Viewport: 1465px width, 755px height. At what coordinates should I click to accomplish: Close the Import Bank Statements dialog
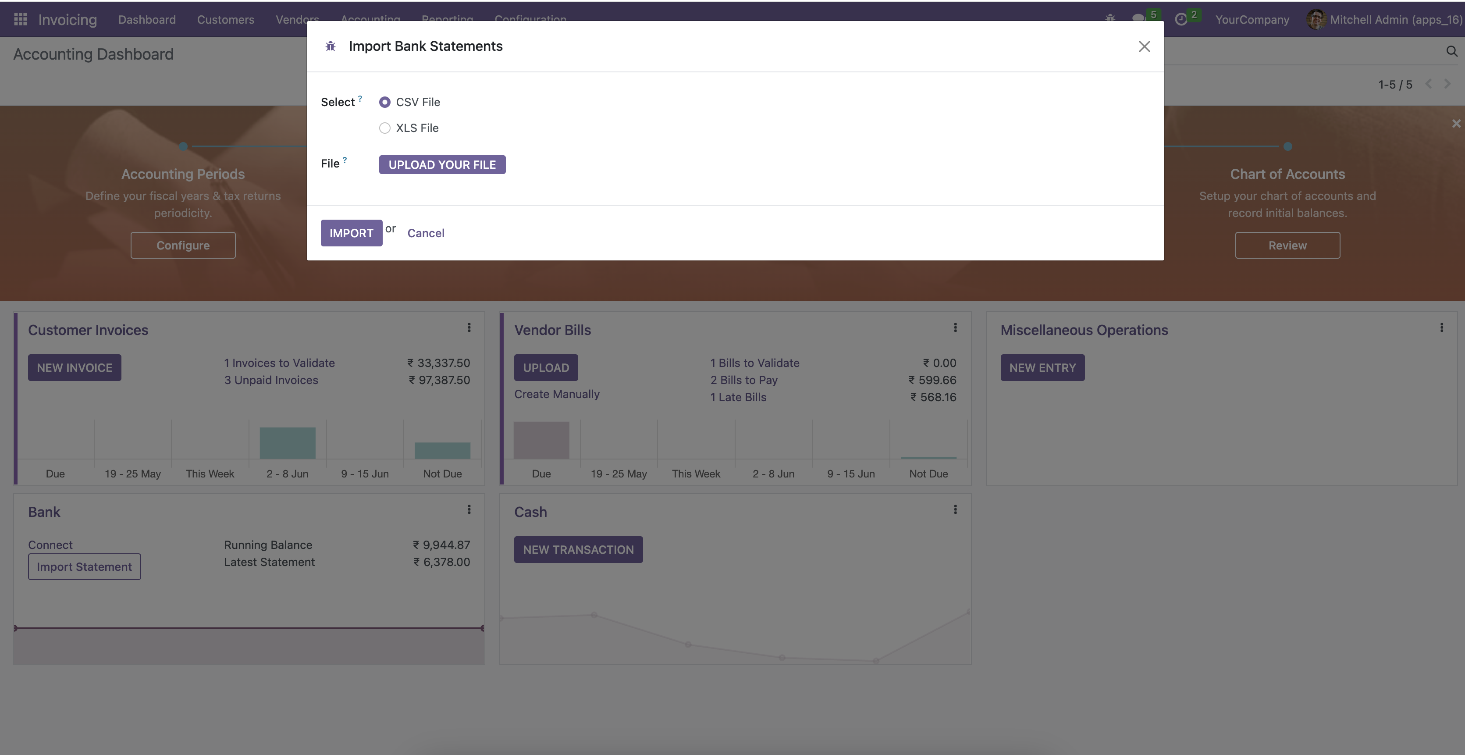pos(1144,46)
